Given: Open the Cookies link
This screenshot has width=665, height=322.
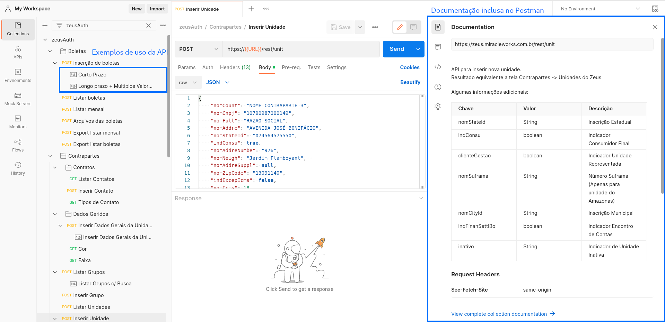Looking at the screenshot, I should [x=410, y=67].
